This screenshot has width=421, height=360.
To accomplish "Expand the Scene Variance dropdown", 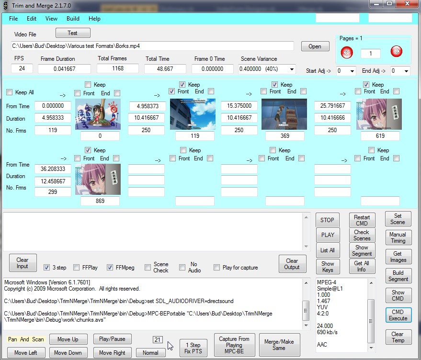I will point(292,69).
